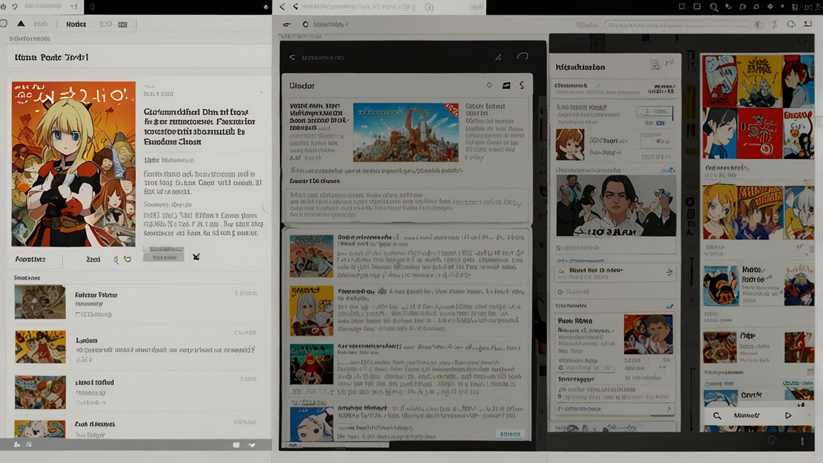823x463 pixels.
Task: Click the play arrow in far-right bottom bar
Action: [x=788, y=415]
